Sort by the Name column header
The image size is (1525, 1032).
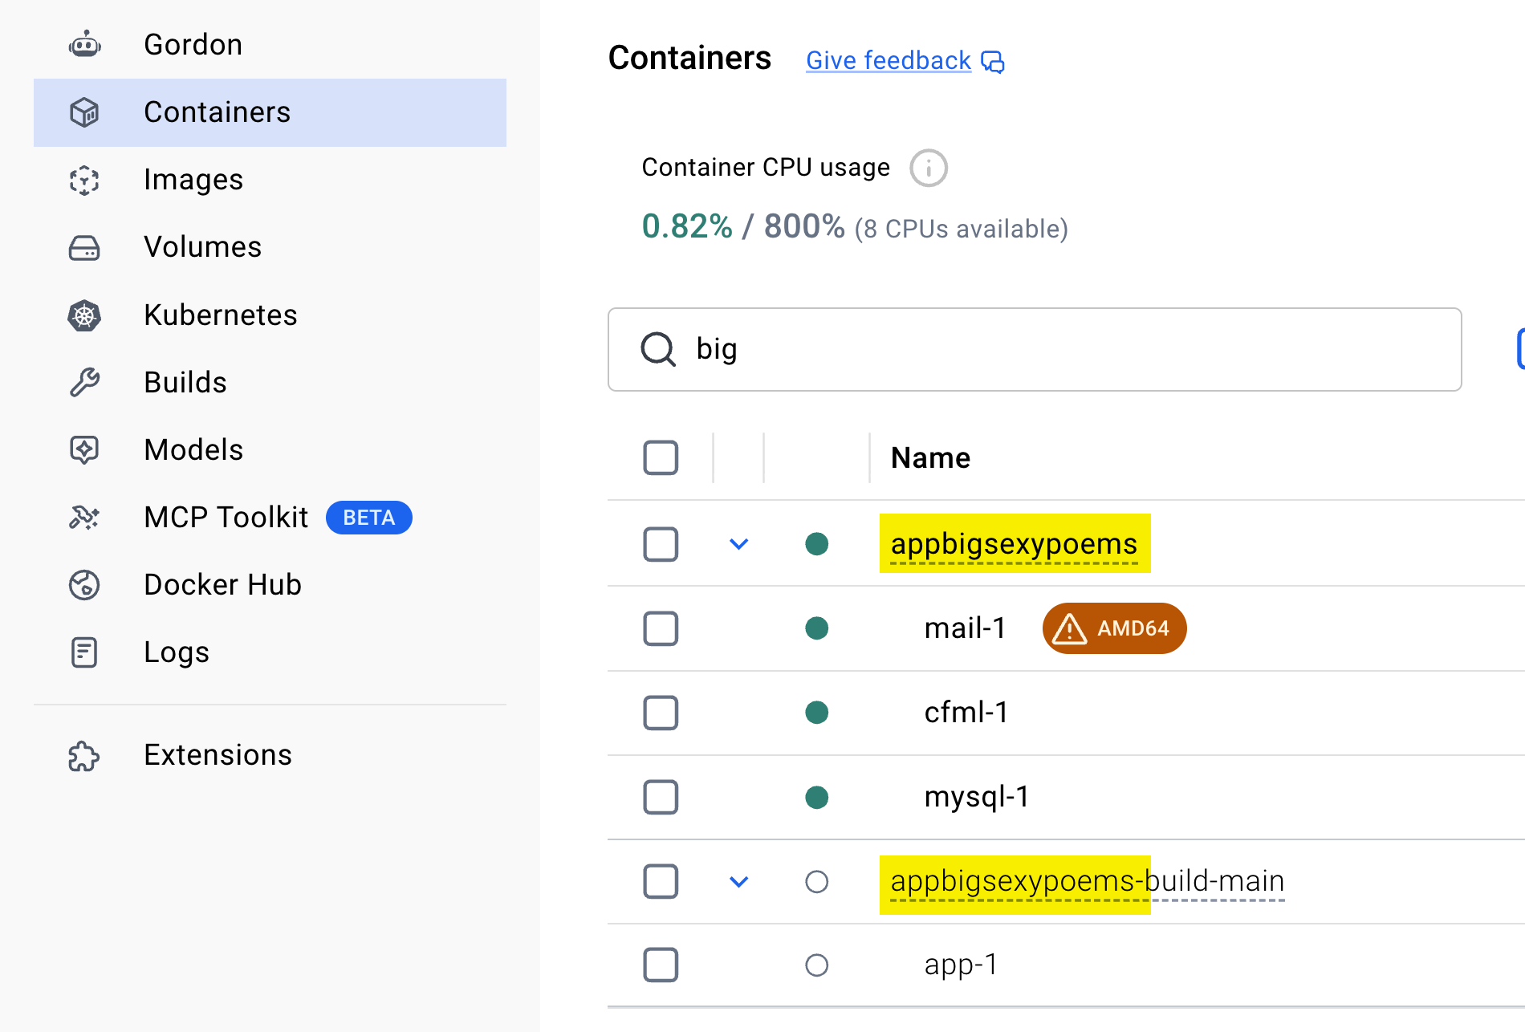pos(930,458)
